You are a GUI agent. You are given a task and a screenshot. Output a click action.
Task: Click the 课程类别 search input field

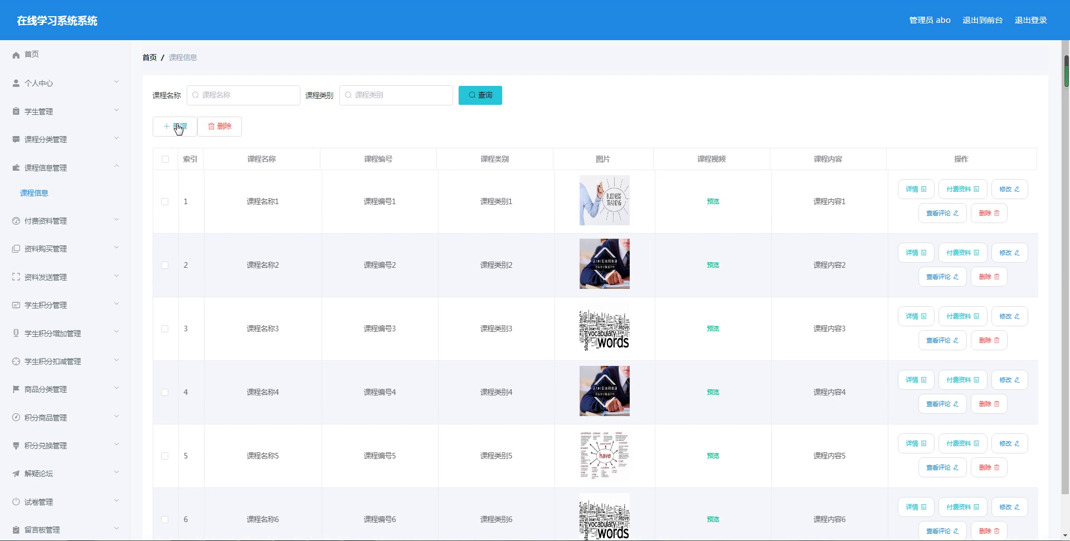tap(396, 95)
